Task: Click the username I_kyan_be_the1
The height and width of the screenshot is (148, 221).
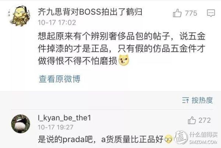Action: pyautogui.click(x=64, y=118)
